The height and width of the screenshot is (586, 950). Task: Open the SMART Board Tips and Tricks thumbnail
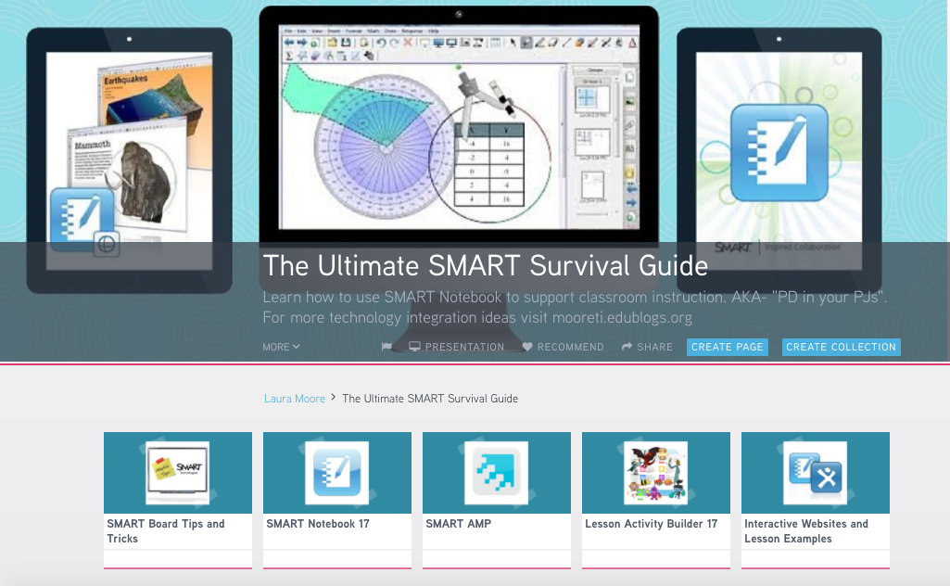(x=178, y=473)
